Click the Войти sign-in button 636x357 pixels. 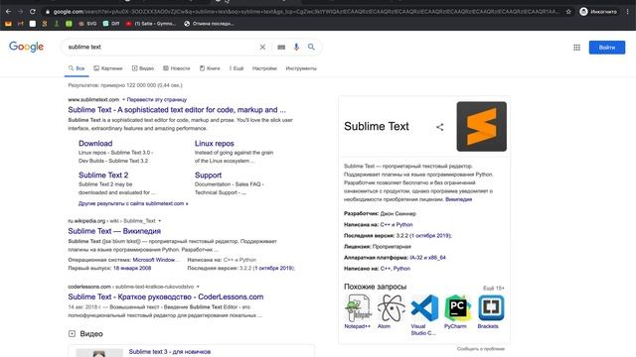tap(607, 48)
